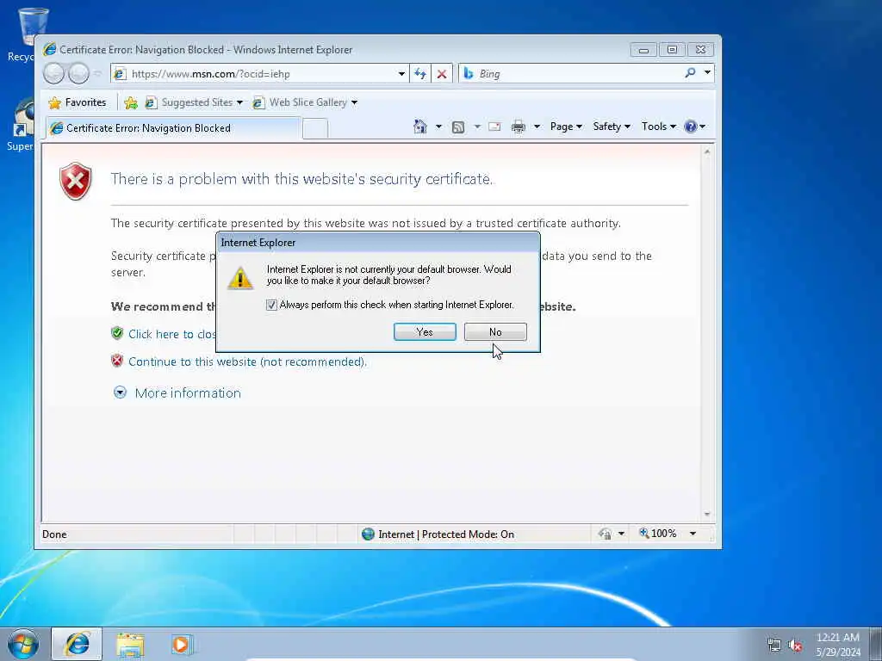This screenshot has width=882, height=661.
Task: Click the Home toolbar icon
Action: pyautogui.click(x=420, y=127)
